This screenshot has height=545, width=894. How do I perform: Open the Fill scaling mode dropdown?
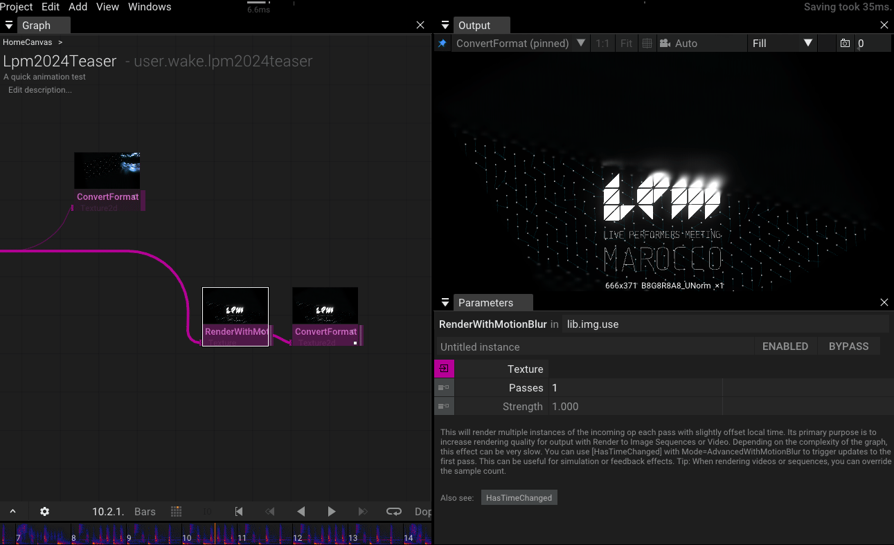point(783,44)
